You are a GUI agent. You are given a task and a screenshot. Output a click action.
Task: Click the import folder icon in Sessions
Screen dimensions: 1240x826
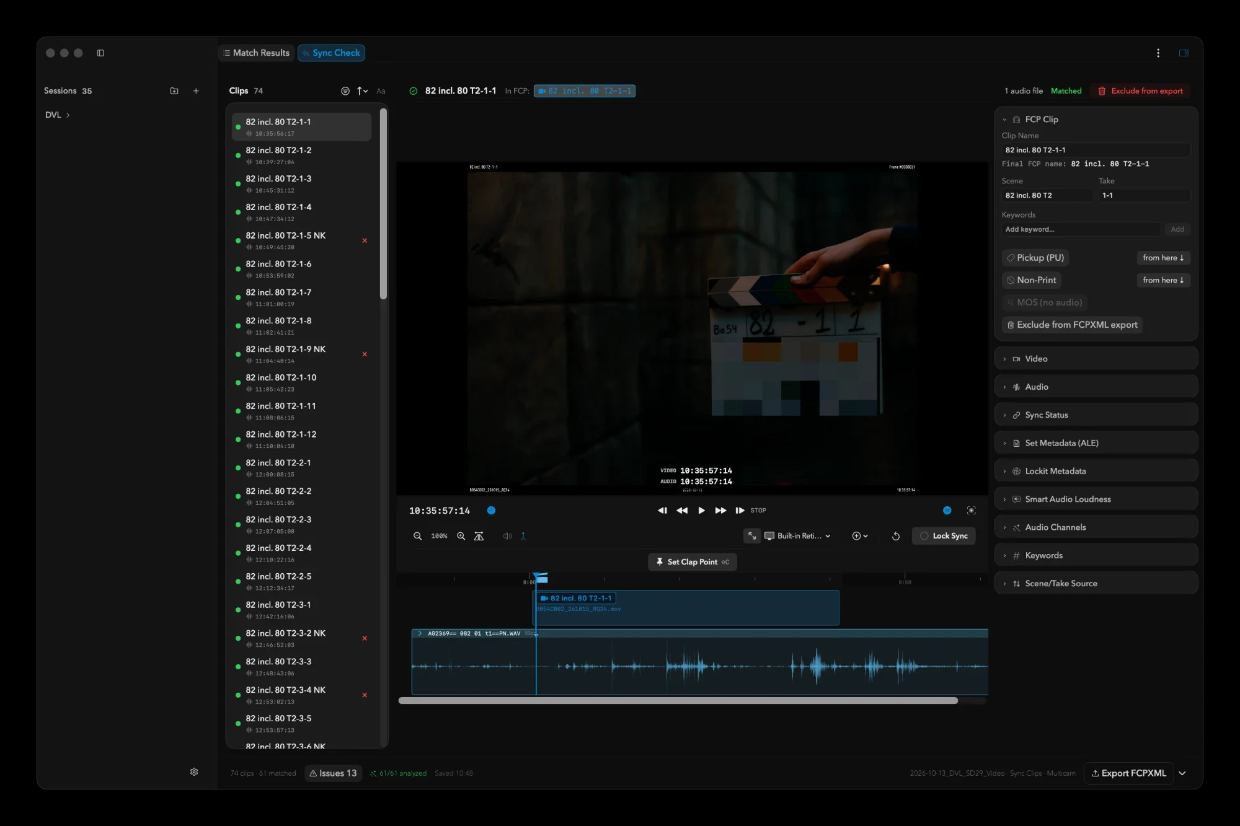(x=174, y=91)
